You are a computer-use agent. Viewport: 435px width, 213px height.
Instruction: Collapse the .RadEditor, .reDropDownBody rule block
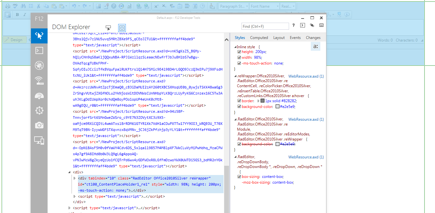point(235,157)
